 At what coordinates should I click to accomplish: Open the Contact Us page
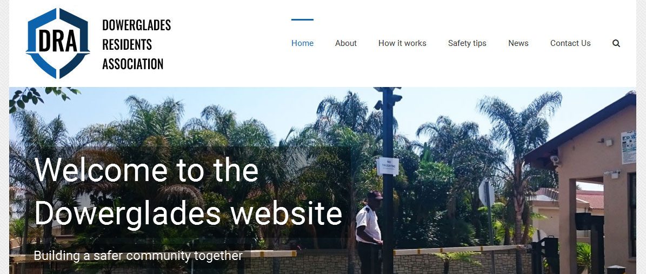click(570, 43)
